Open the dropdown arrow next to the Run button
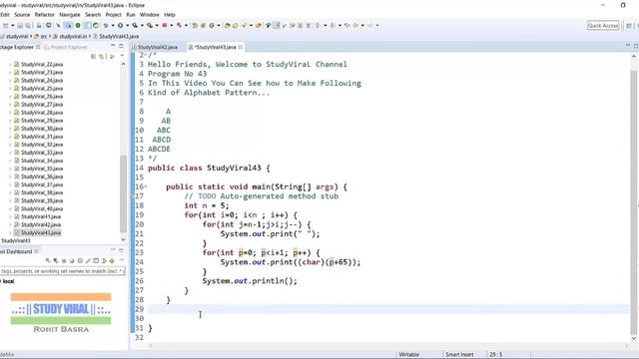 (127, 25)
